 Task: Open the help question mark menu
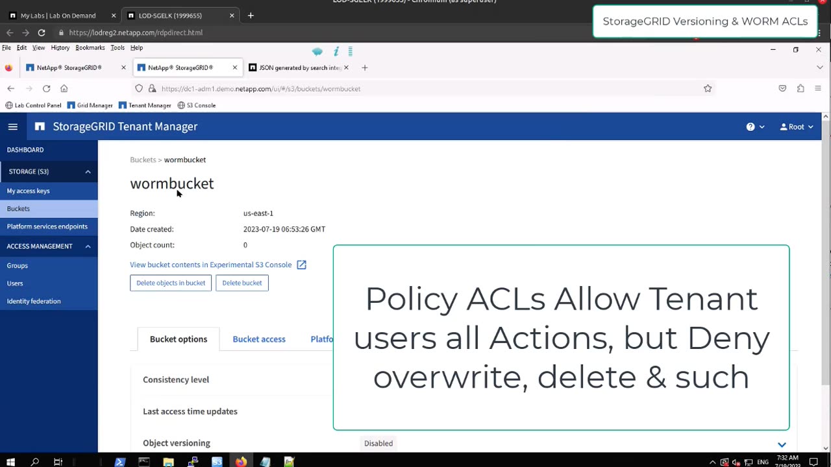[755, 127]
